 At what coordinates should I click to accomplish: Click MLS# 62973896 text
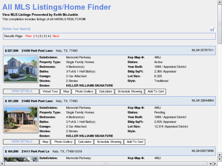click(x=202, y=151)
